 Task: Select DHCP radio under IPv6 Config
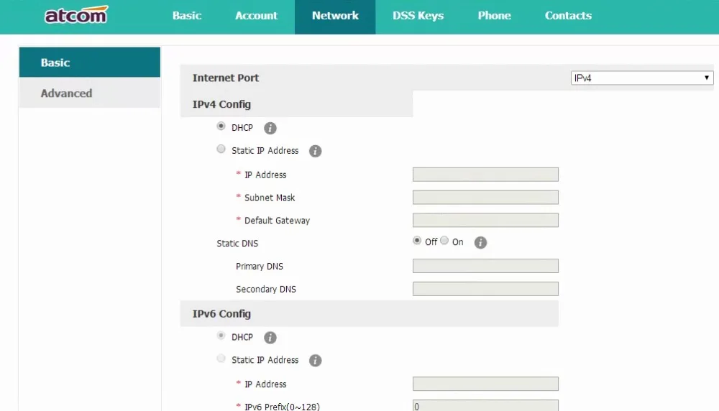[x=221, y=336]
